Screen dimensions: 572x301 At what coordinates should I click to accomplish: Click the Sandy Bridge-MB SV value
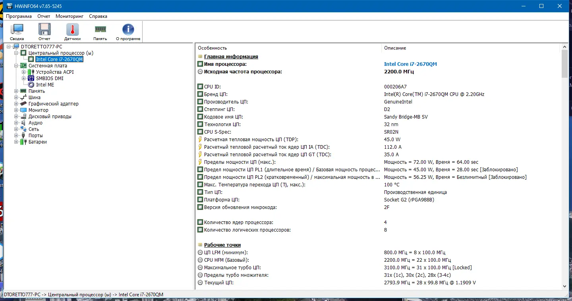pyautogui.click(x=406, y=117)
